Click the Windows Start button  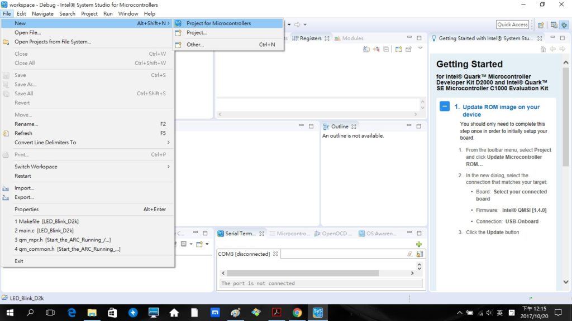point(10,313)
